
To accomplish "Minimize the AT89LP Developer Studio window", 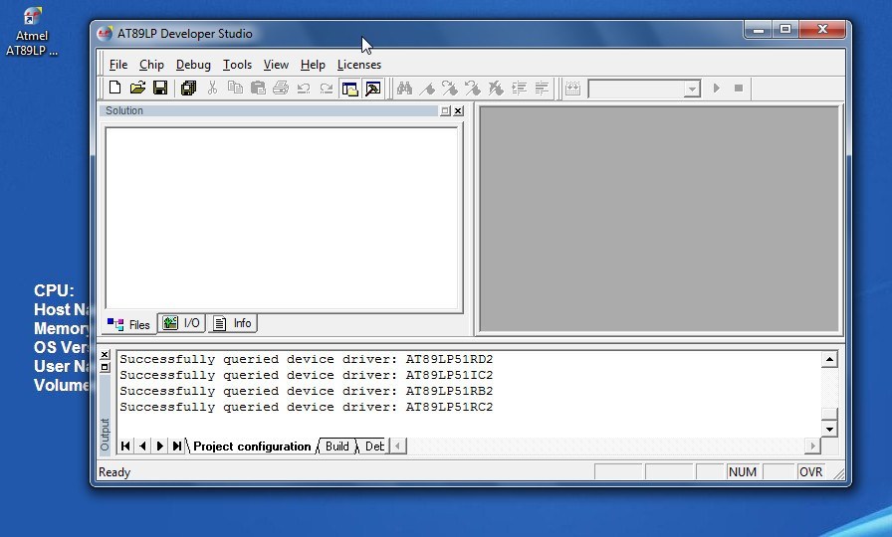I will (x=759, y=30).
